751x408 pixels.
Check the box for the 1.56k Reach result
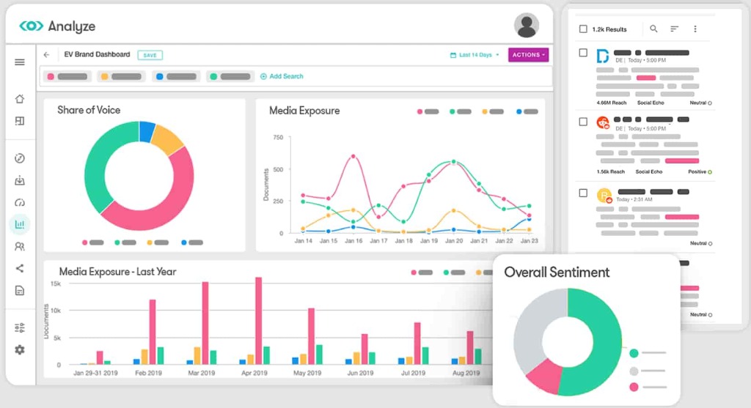point(583,122)
